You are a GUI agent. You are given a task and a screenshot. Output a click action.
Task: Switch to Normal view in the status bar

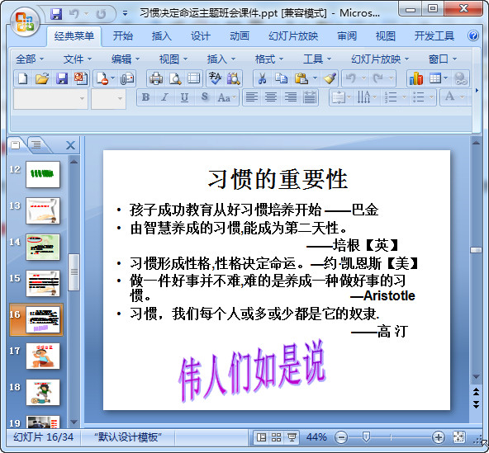pos(261,437)
